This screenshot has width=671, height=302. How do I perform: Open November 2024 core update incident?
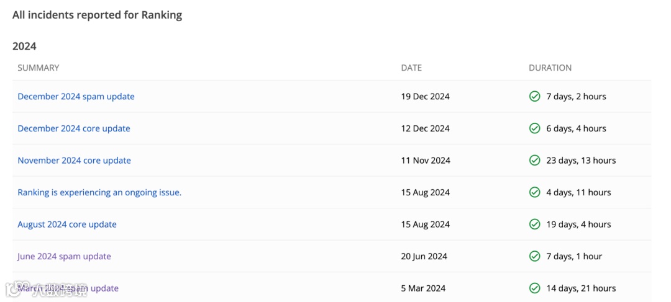[74, 160]
